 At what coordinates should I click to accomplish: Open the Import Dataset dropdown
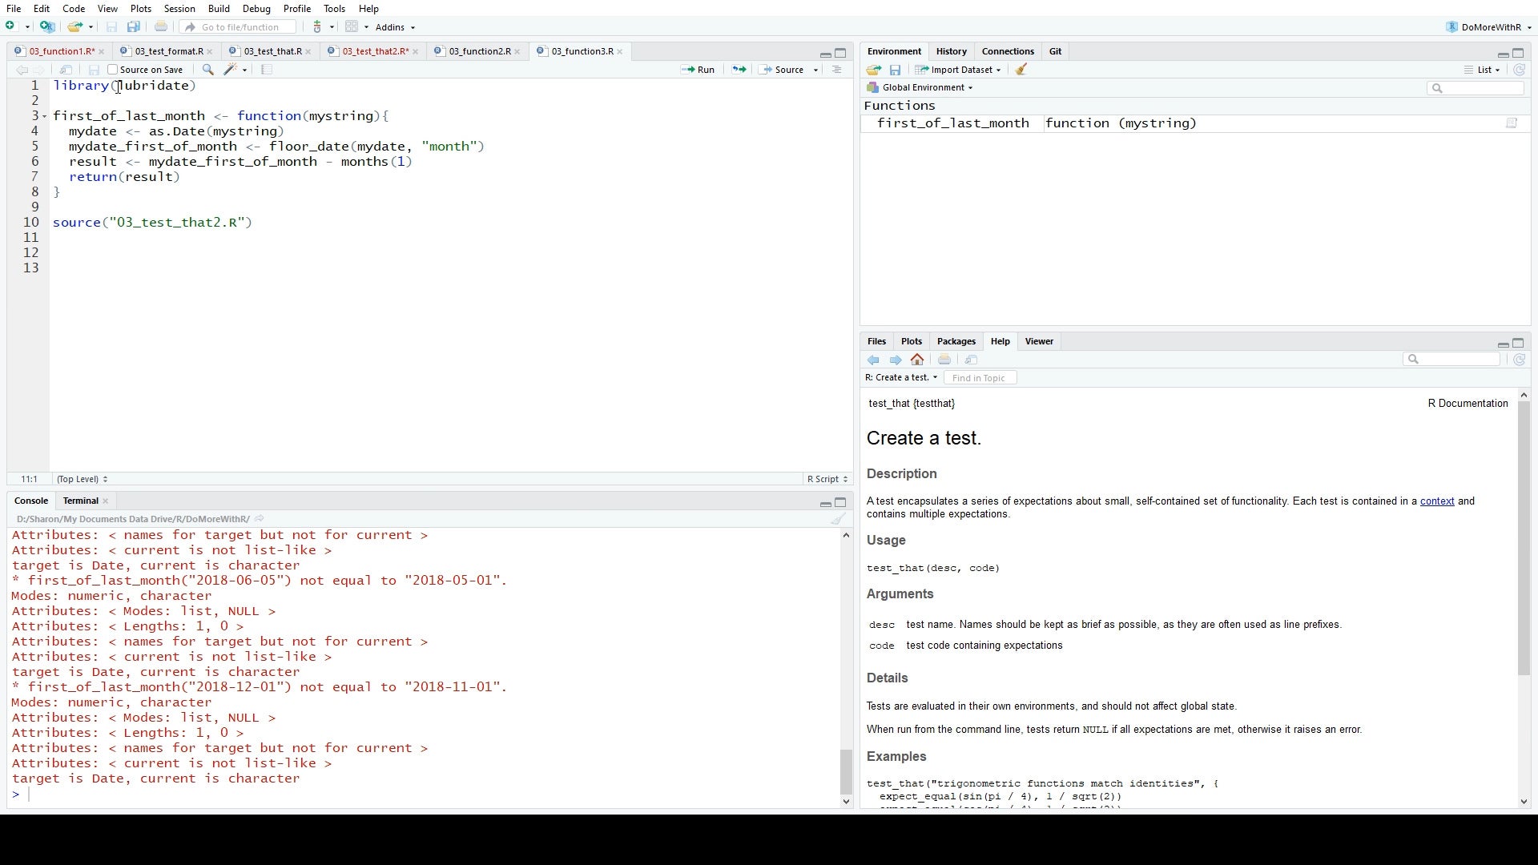958,70
